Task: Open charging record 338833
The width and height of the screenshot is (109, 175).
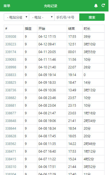Action: coord(11,75)
